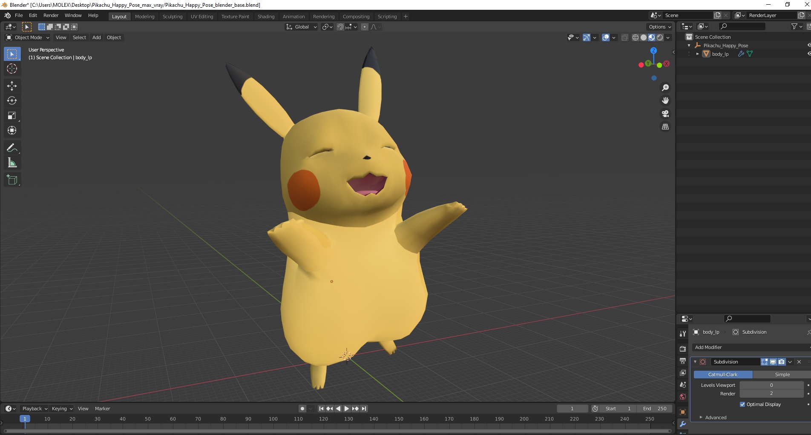Collapse the Pikachu_Happy_Pose collection
The height and width of the screenshot is (435, 811).
(689, 46)
